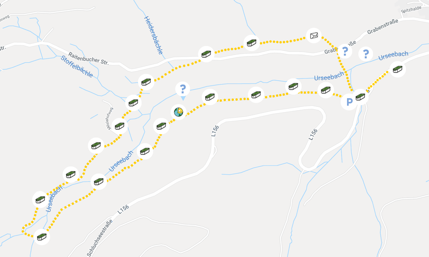Viewport: 429px width, 257px height.
Task: Click the far-right Urseebach label
Action: pos(393,56)
